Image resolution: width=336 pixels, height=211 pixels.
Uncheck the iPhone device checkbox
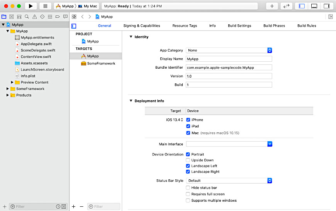[188, 120]
